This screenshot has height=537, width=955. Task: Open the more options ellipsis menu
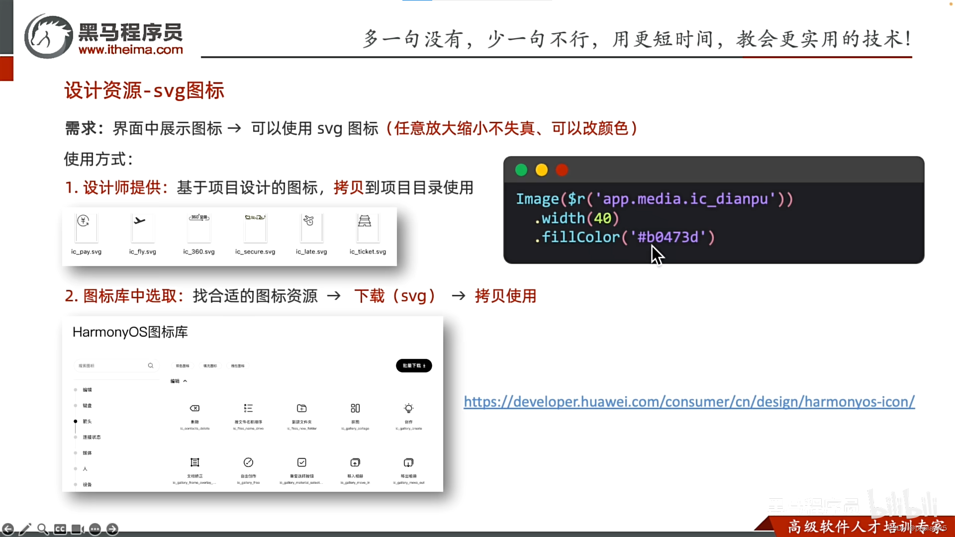(x=95, y=529)
